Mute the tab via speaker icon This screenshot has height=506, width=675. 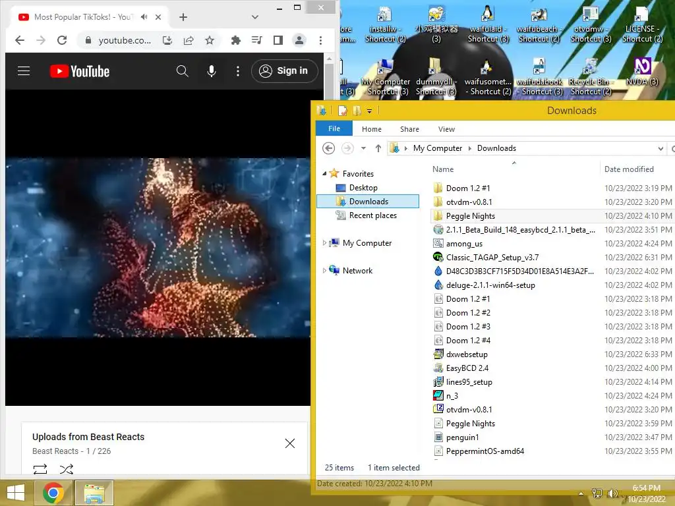(x=144, y=16)
